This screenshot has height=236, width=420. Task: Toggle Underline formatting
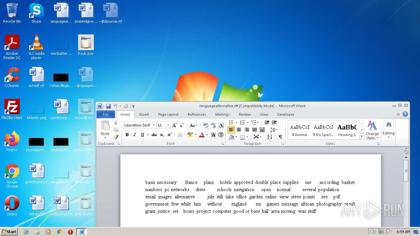(142, 135)
